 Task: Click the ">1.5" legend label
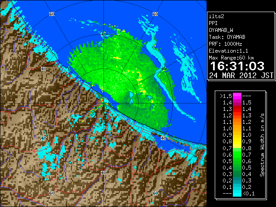(x=226, y=96)
